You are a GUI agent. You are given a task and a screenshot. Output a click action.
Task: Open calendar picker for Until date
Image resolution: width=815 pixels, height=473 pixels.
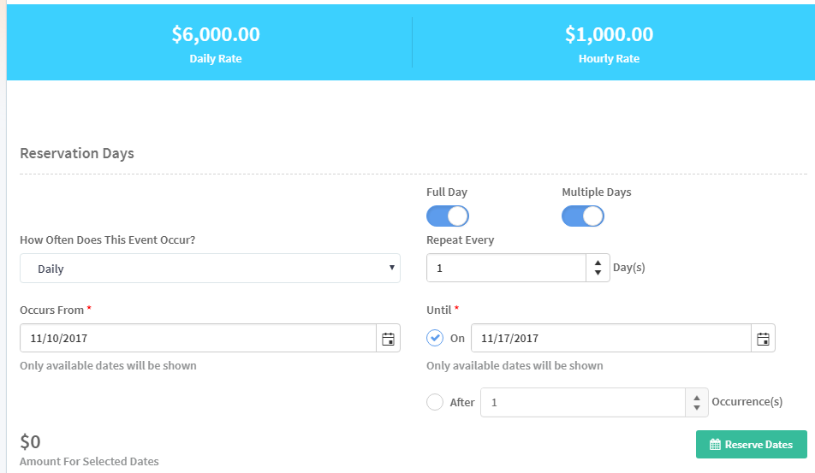(763, 339)
